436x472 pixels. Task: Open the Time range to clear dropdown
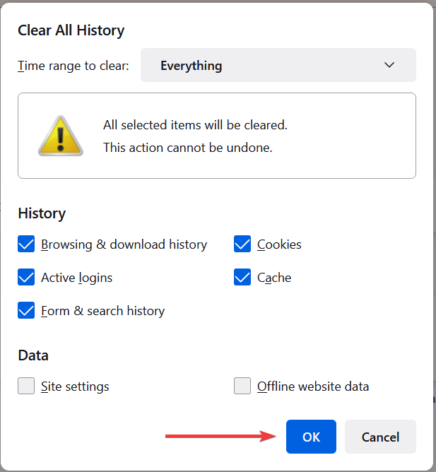coord(278,65)
